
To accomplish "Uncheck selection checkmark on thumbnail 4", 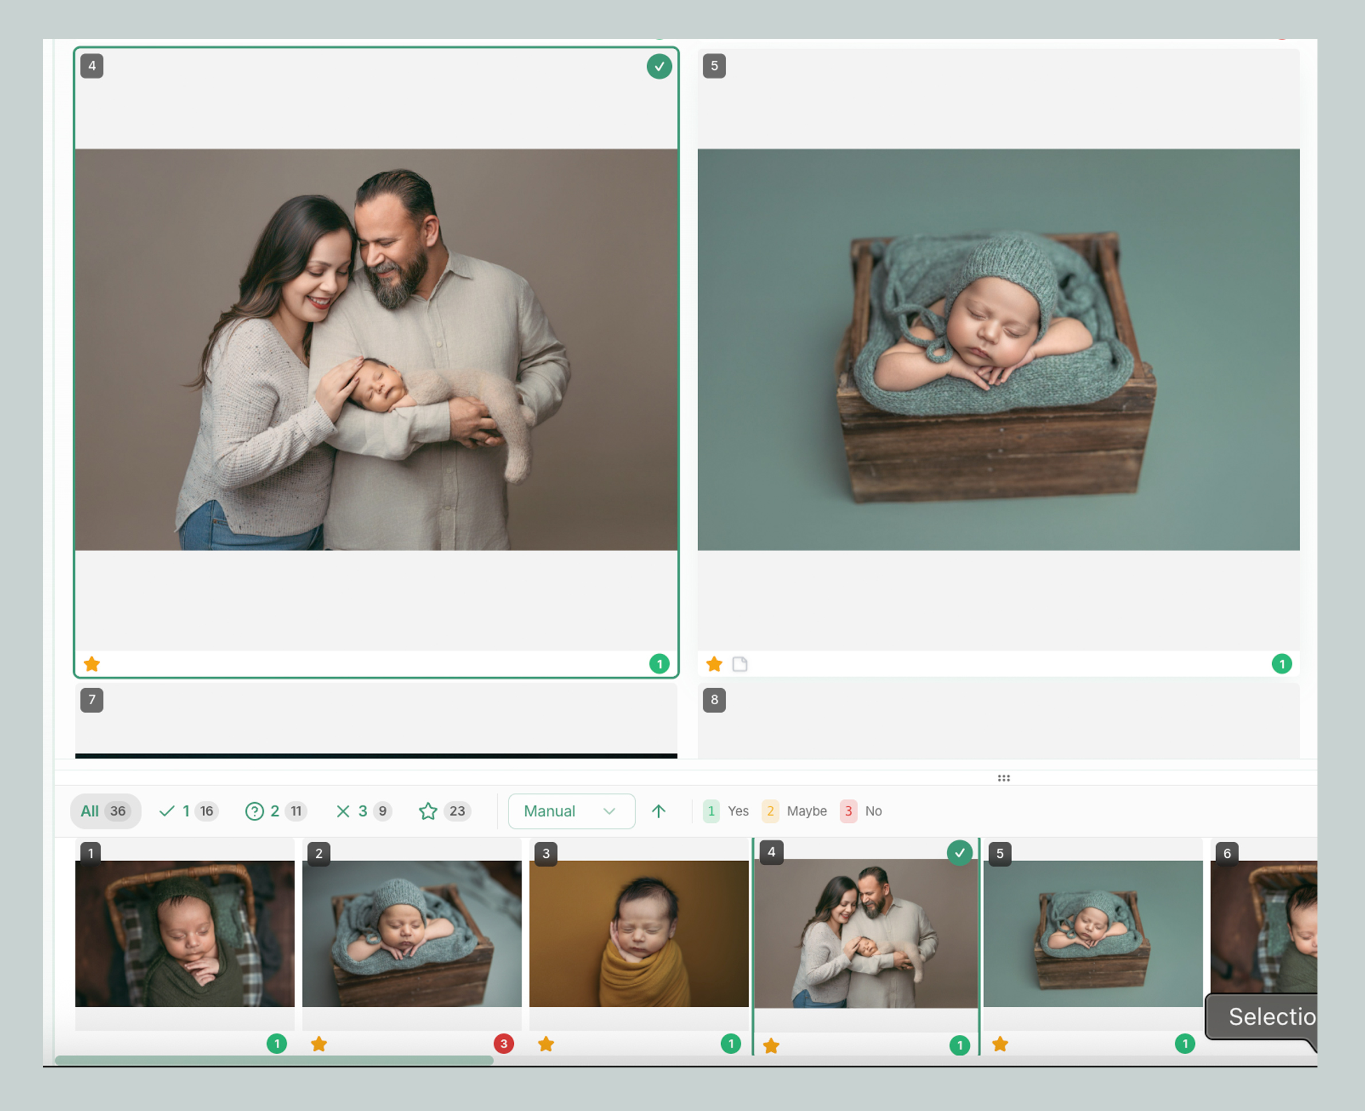I will click(959, 853).
